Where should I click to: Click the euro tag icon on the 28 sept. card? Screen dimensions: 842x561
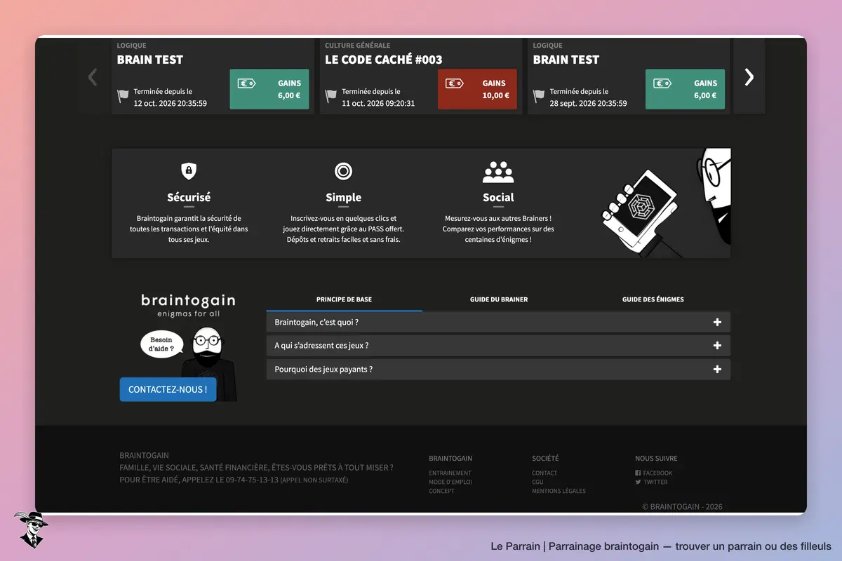662,83
